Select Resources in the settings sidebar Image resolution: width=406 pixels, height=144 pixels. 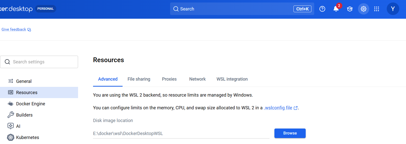click(x=39, y=92)
